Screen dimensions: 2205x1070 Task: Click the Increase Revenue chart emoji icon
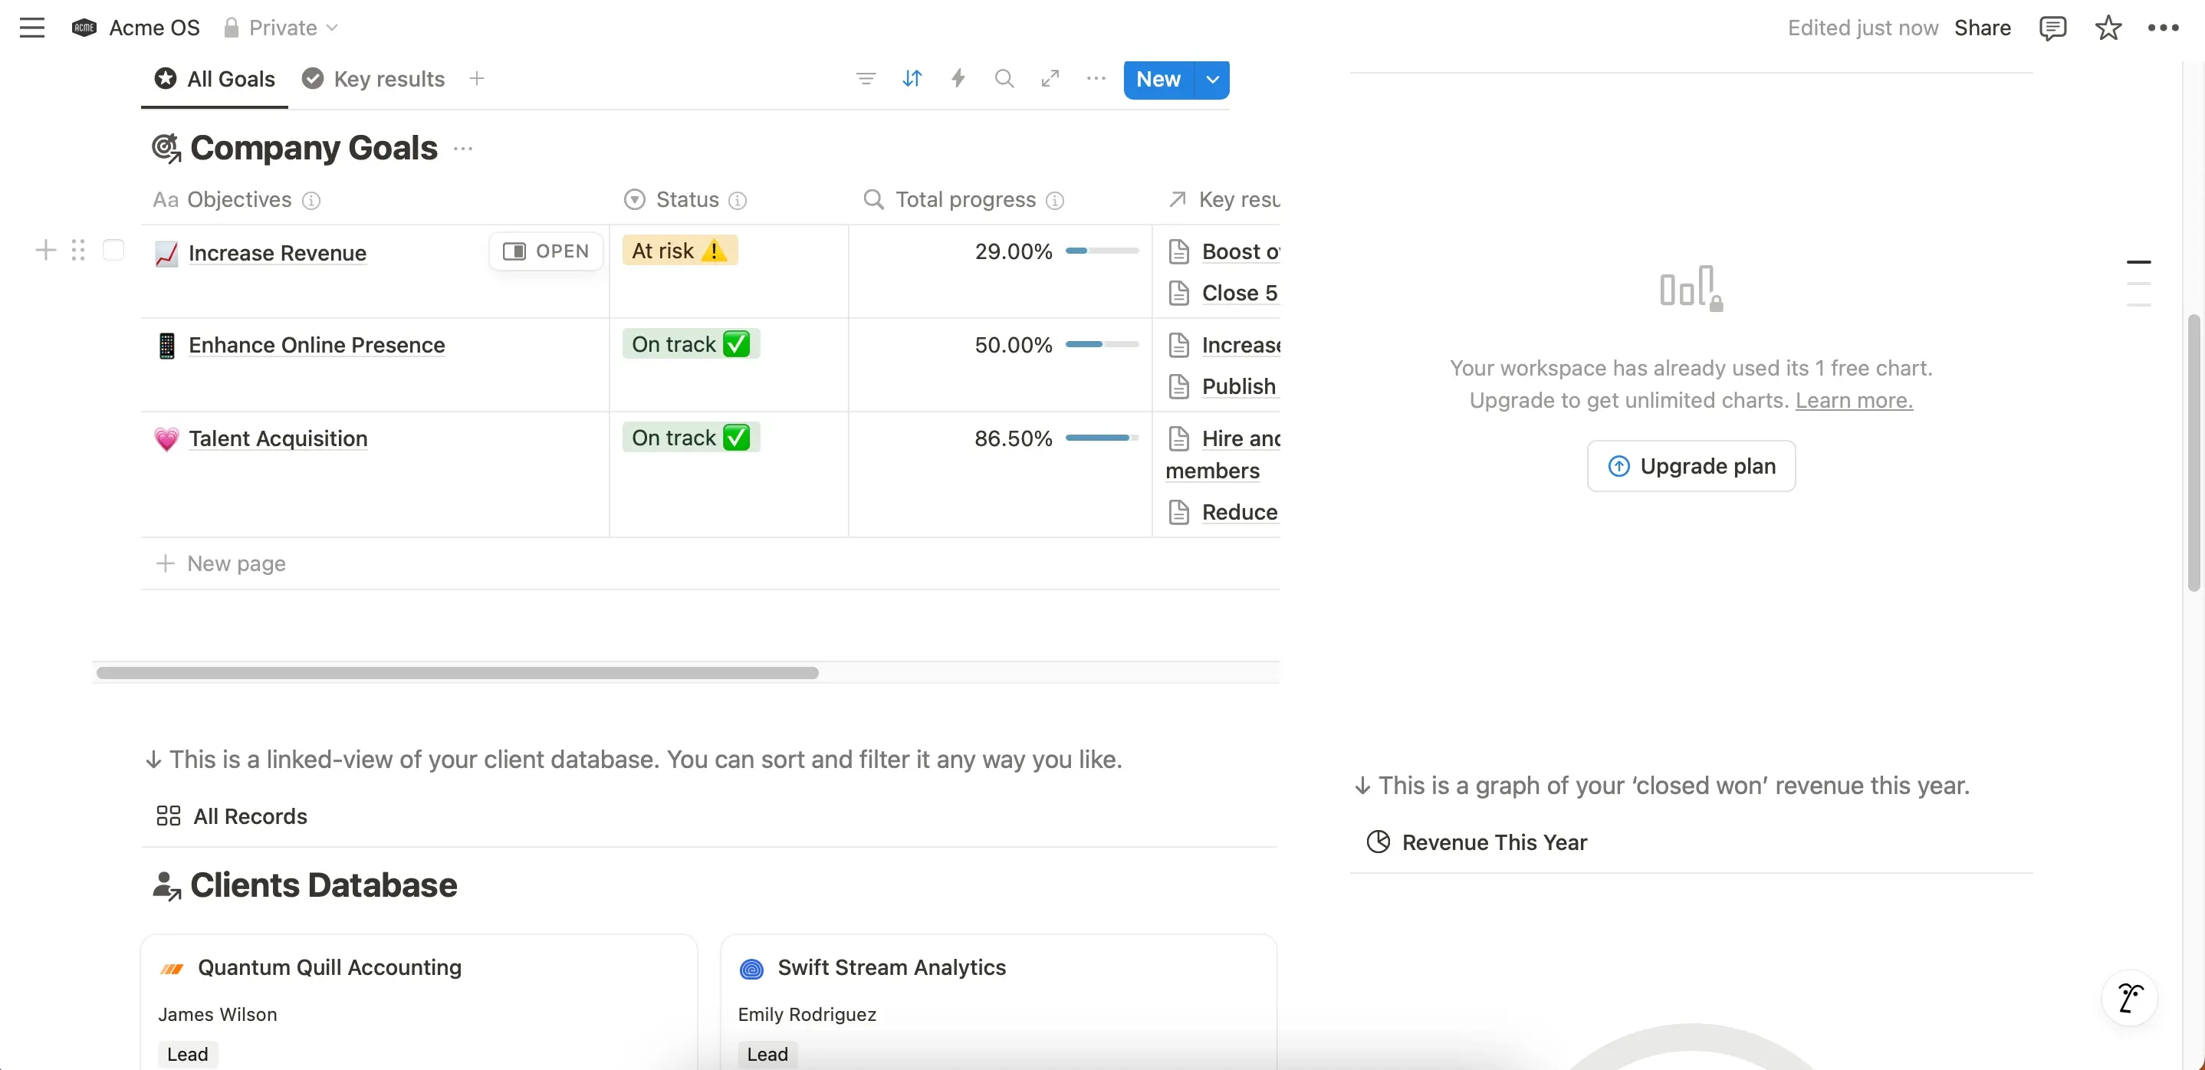166,254
